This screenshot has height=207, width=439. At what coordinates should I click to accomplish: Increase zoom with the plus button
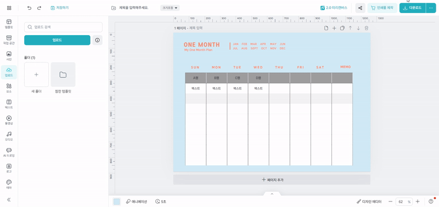pos(418,202)
